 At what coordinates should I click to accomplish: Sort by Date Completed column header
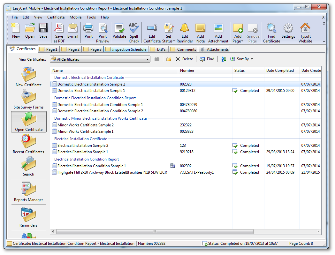tap(282, 71)
